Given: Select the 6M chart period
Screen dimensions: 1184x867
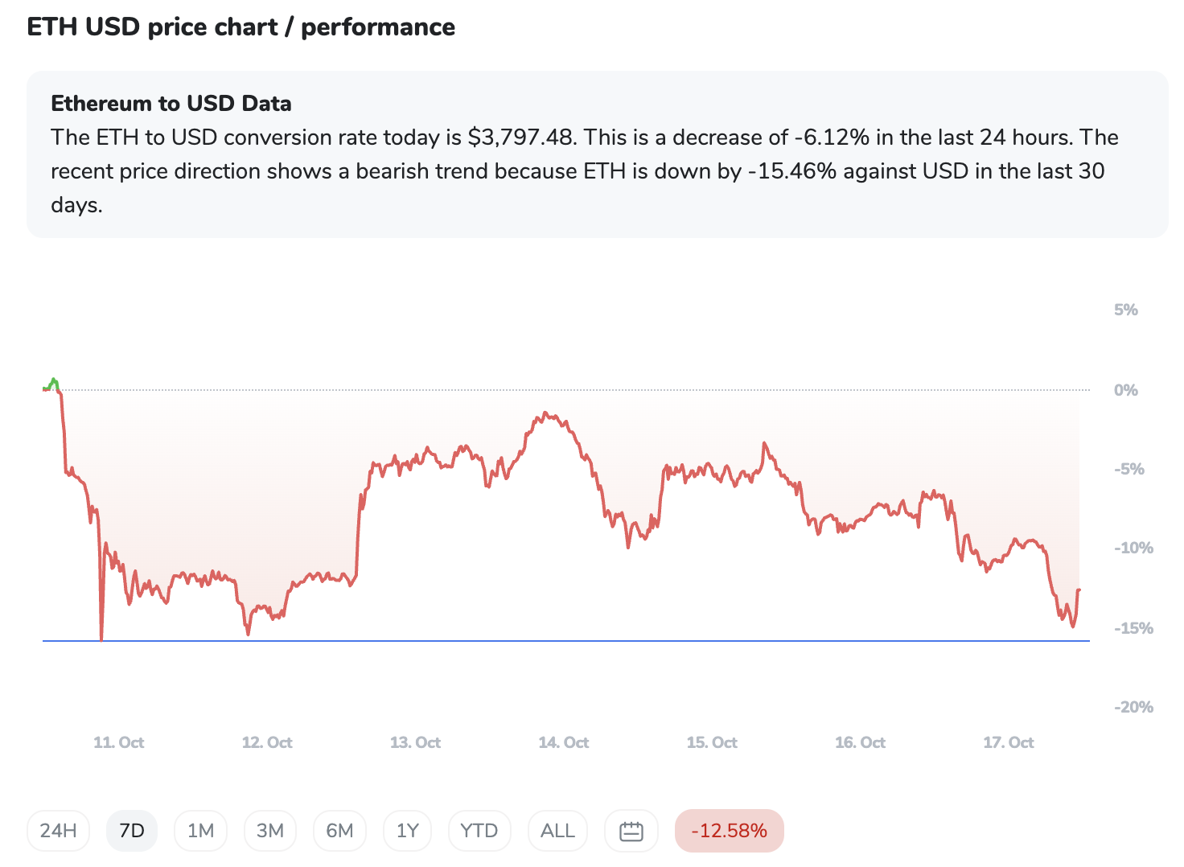Looking at the screenshot, I should 339,831.
